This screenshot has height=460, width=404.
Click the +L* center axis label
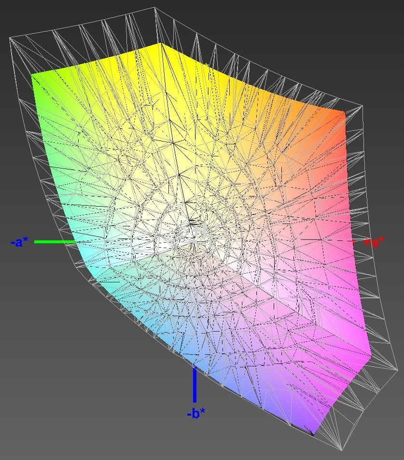point(206,231)
